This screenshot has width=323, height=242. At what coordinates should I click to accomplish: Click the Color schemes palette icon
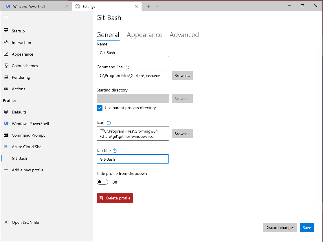pos(6,66)
